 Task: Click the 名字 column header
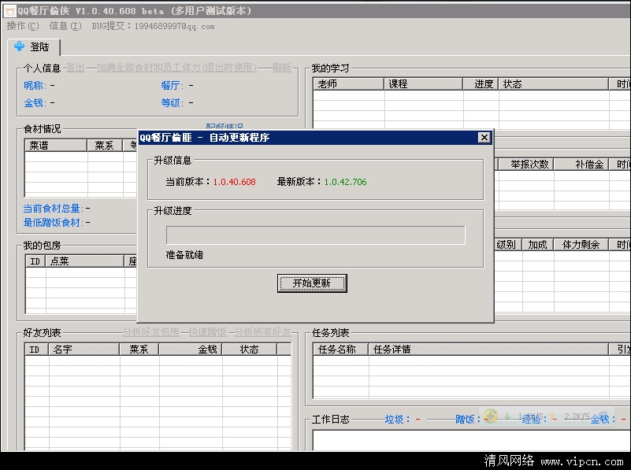84,350
